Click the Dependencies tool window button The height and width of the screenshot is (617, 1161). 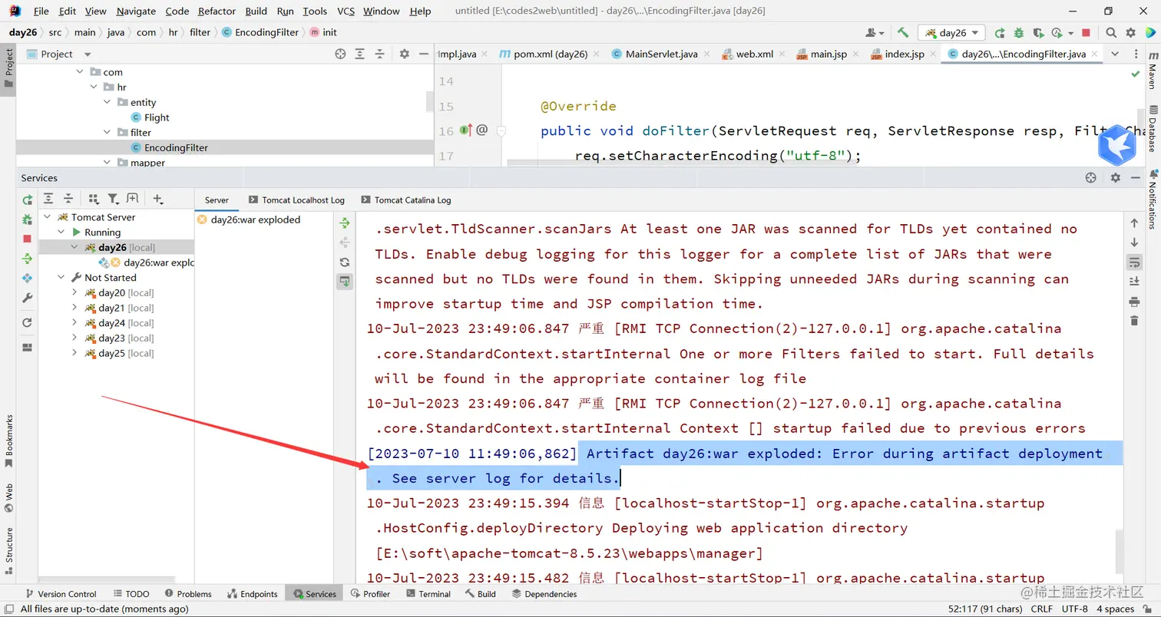pos(544,594)
